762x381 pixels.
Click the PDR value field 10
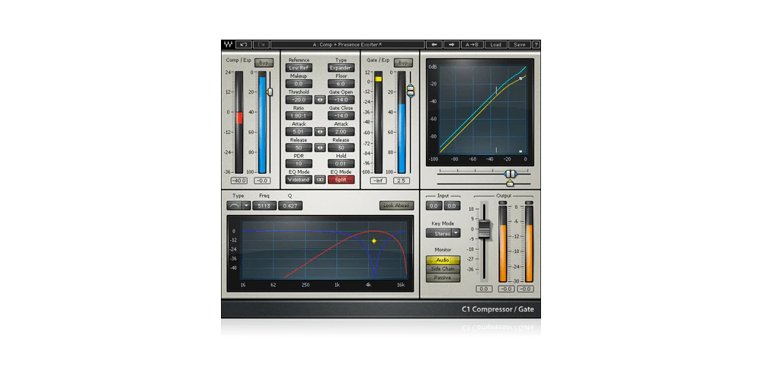(299, 164)
